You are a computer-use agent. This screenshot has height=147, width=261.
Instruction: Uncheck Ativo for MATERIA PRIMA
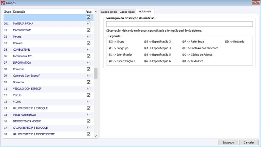click(88, 24)
